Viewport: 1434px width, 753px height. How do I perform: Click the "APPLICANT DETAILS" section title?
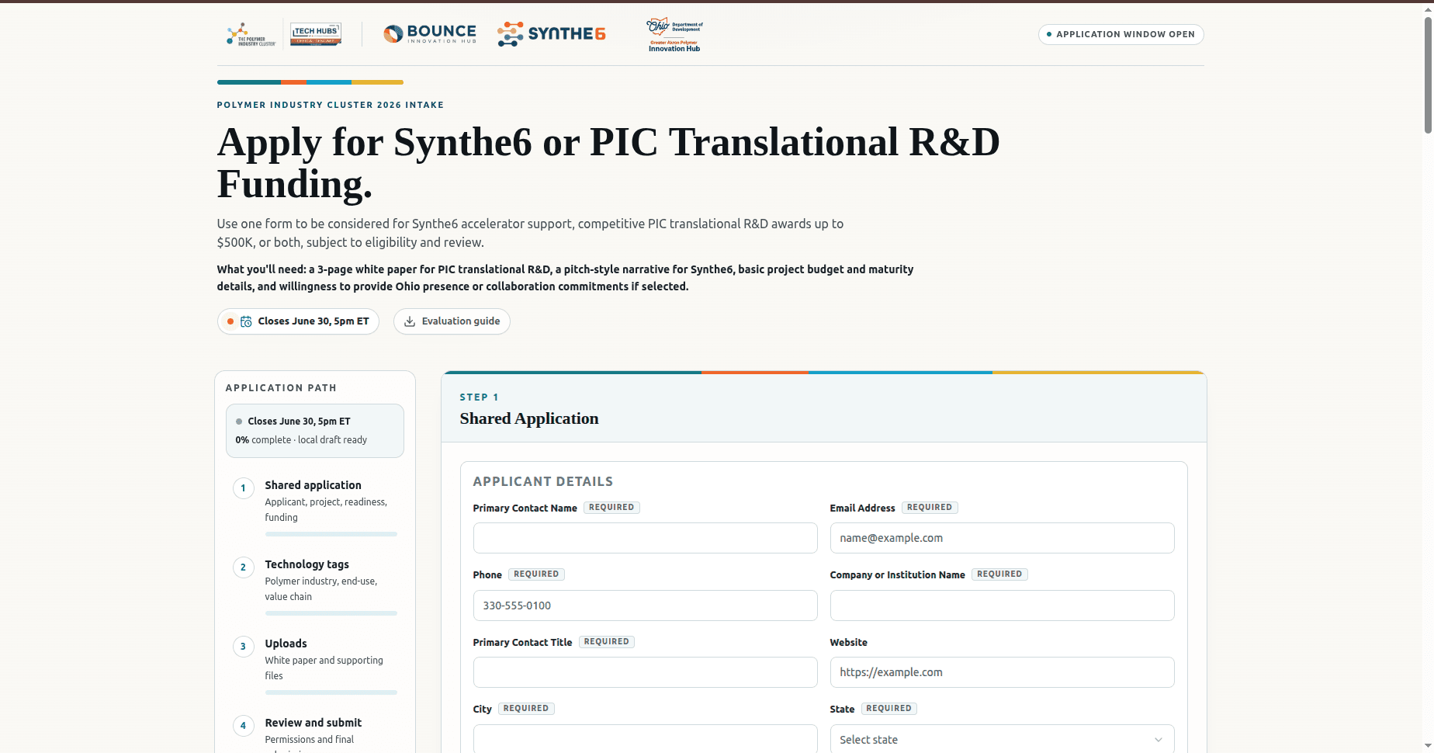pos(543,481)
